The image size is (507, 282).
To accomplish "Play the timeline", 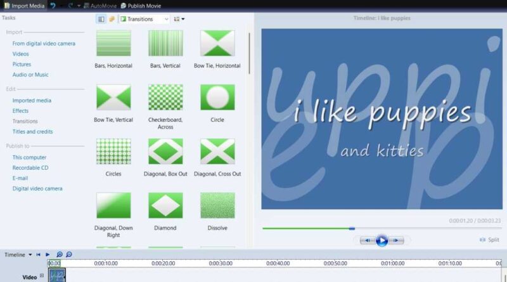I will click(x=48, y=255).
